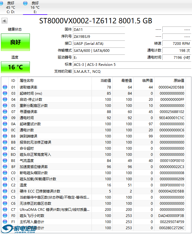The height and width of the screenshot is (235, 192).
Task: Open the status icon for ID C7 UltraDMA CRC
Action: click(5, 210)
